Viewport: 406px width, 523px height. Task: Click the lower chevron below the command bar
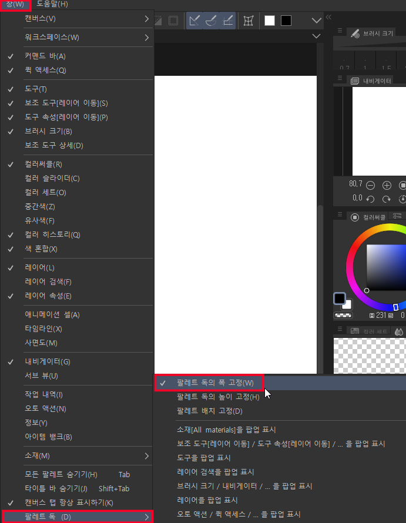click(316, 36)
